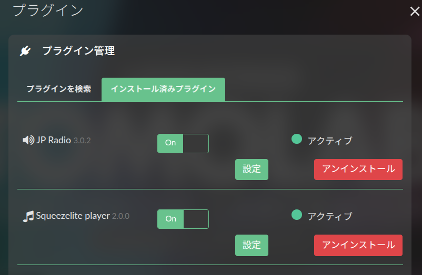The height and width of the screenshot is (275, 422).
Task: Click the アクティブ label for Squeezelite player
Action: tap(330, 216)
